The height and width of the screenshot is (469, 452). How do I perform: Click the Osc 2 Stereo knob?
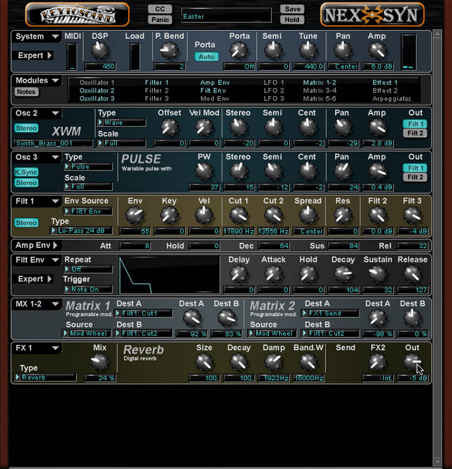[x=239, y=127]
